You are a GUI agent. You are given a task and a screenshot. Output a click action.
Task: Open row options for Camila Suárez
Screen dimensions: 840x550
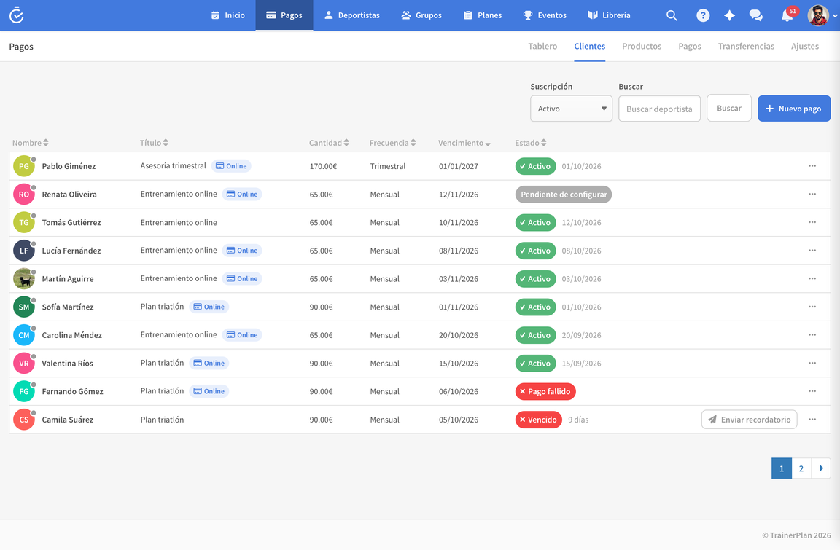click(x=812, y=420)
